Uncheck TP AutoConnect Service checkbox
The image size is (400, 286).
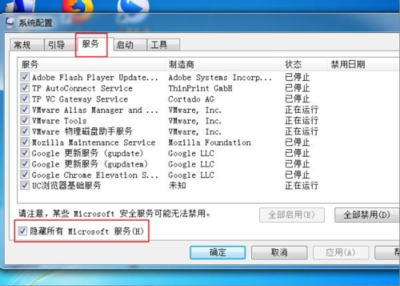pyautogui.click(x=25, y=88)
